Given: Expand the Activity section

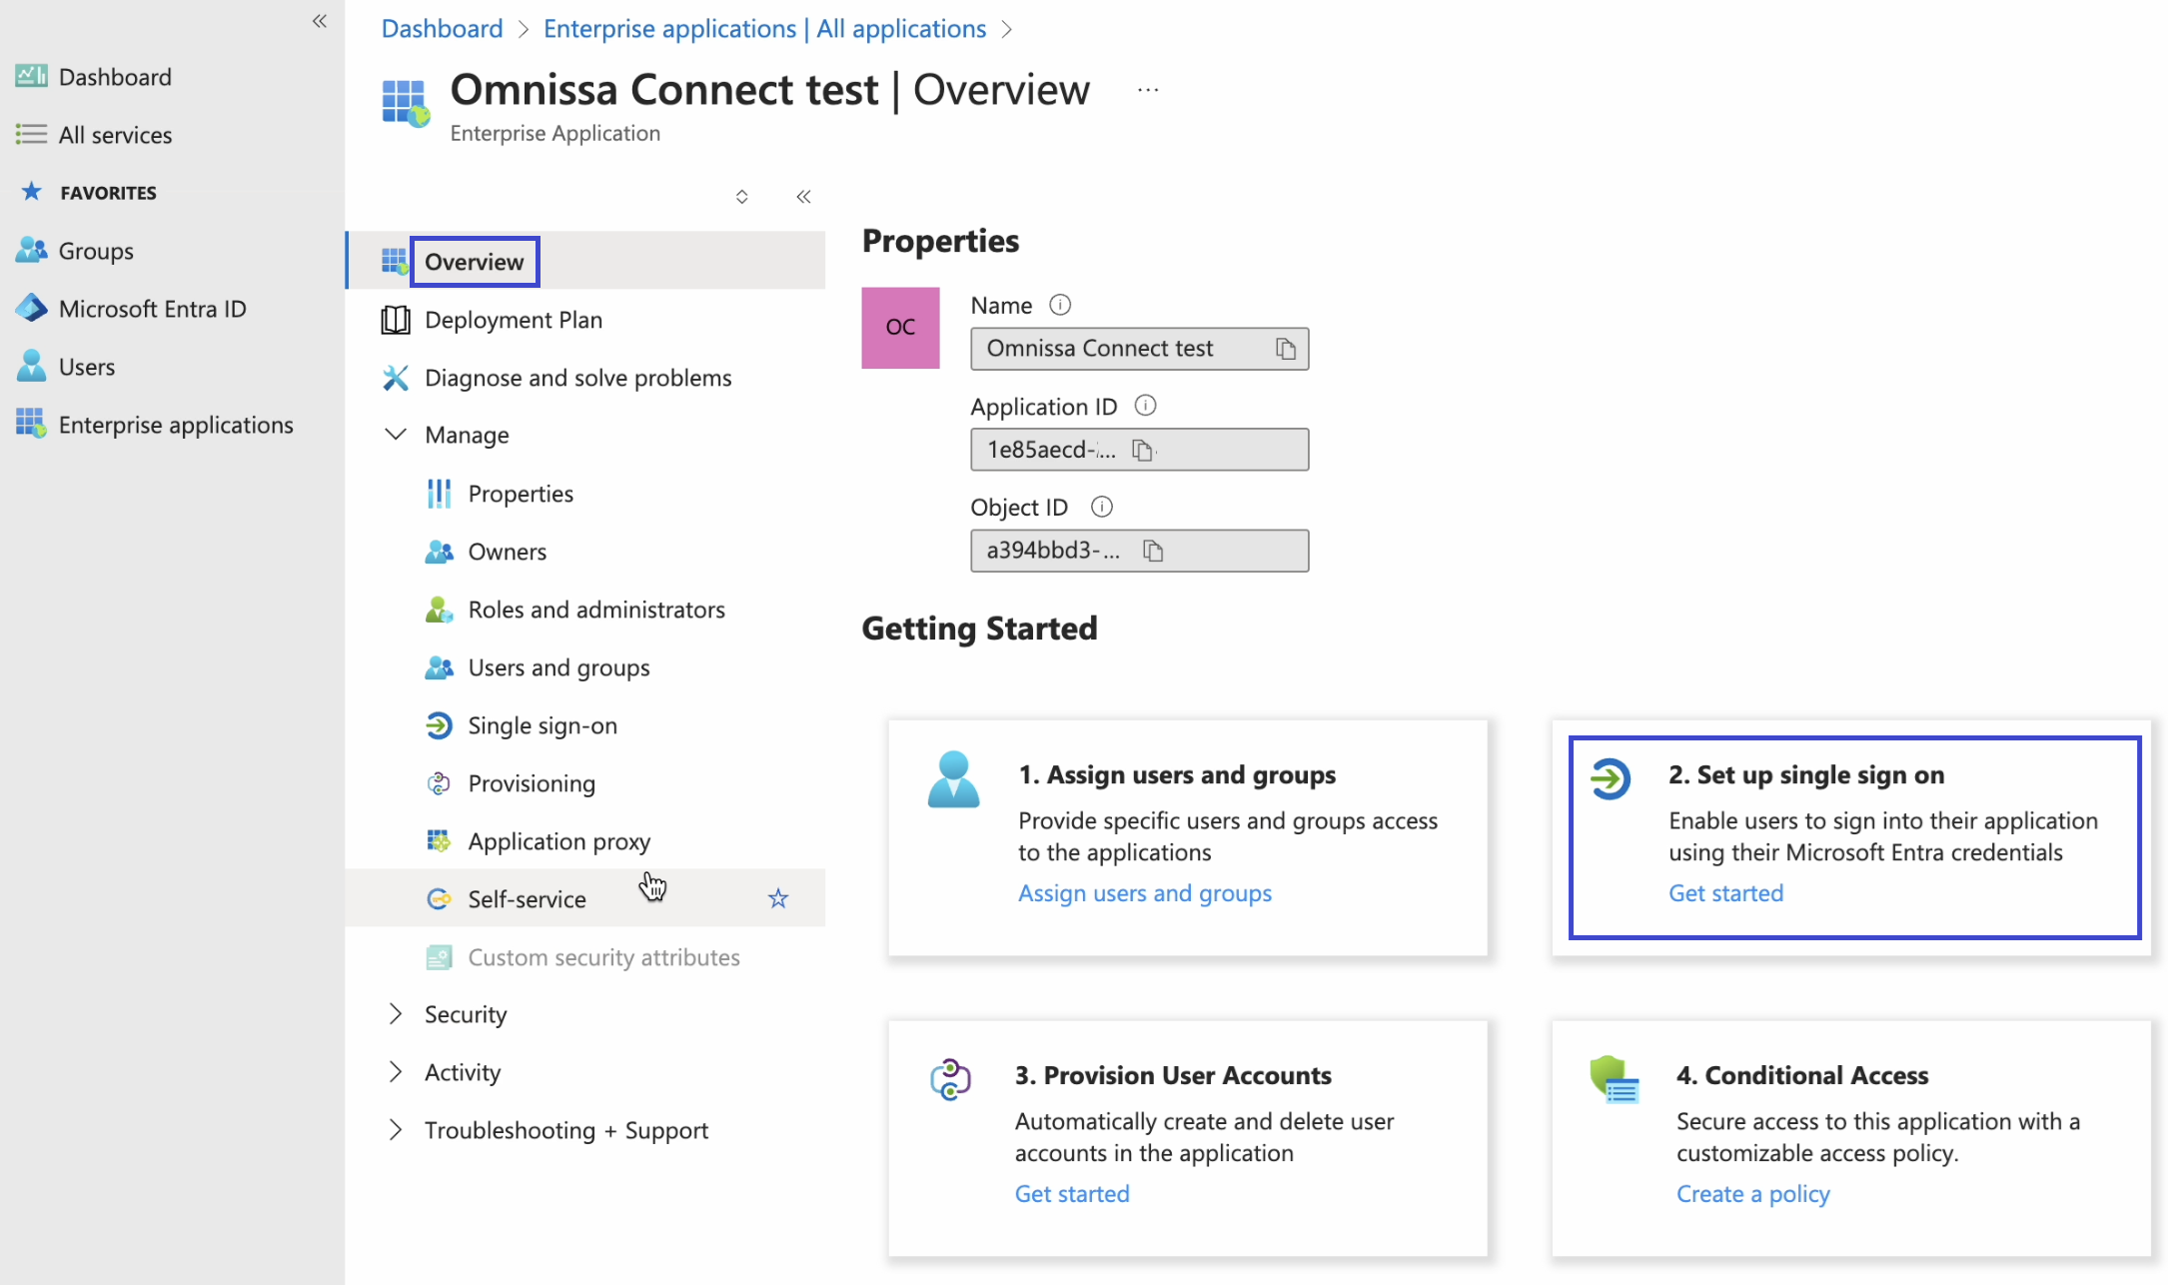Looking at the screenshot, I should coord(396,1072).
